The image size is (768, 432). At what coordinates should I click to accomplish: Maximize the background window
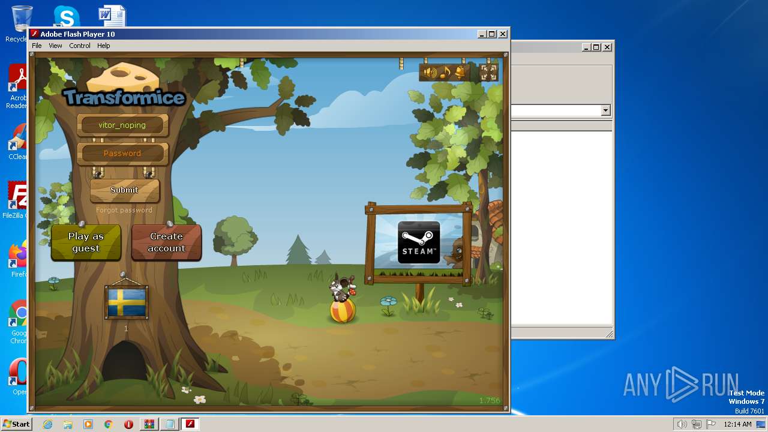coord(596,47)
